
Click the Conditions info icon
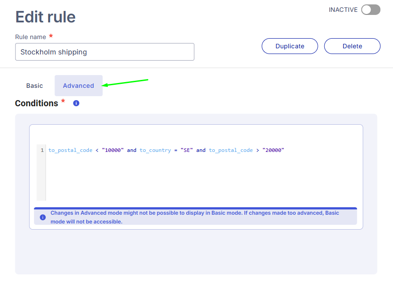(76, 103)
